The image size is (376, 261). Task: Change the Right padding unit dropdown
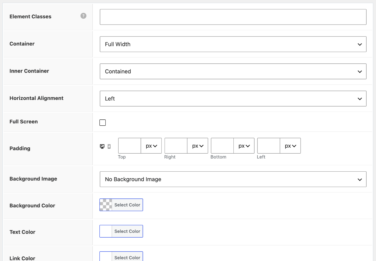[198, 146]
